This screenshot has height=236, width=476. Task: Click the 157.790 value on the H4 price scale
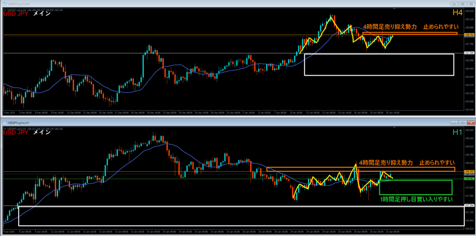[x=469, y=44]
